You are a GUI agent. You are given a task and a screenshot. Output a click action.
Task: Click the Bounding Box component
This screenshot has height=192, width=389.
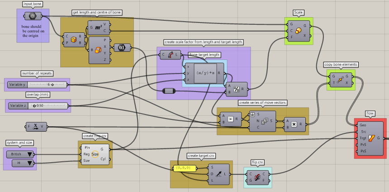coord(73,40)
